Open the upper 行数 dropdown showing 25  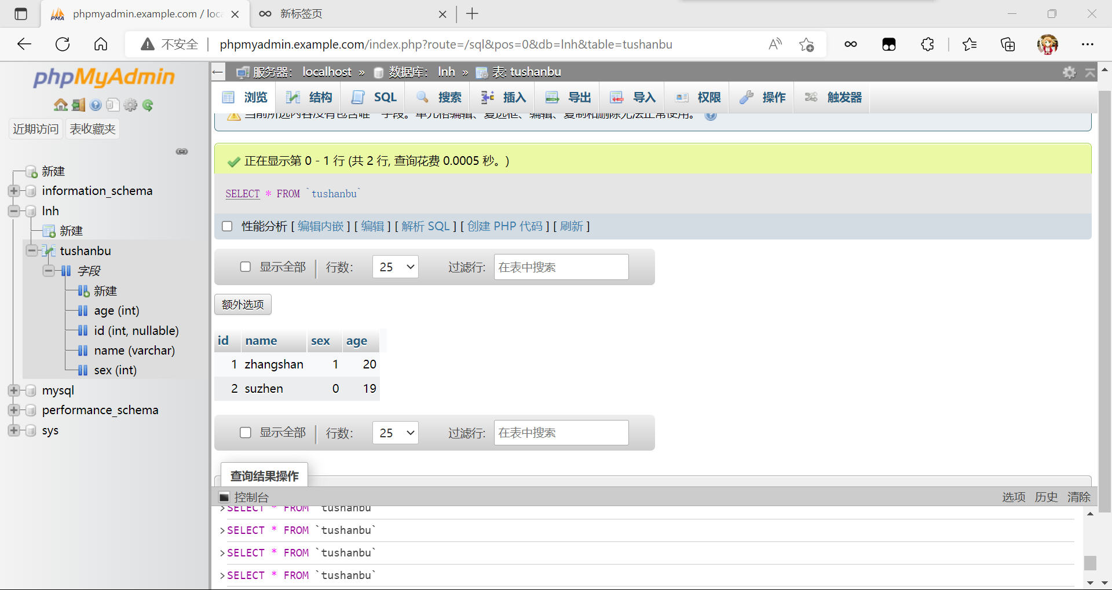click(x=396, y=267)
